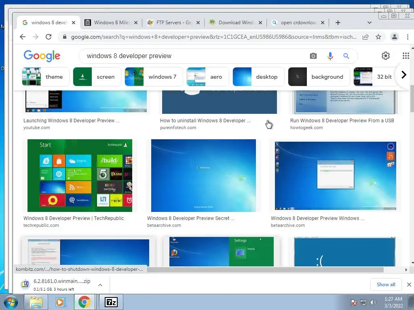
Task: Open 'Launching Windows 8 Developer Preview' result
Action: (72, 120)
